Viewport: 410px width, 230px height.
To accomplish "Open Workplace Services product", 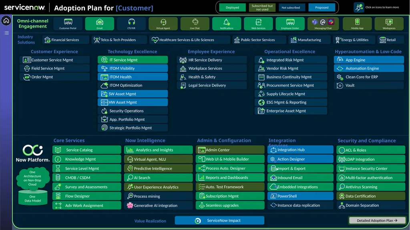I will pyautogui.click(x=212, y=68).
